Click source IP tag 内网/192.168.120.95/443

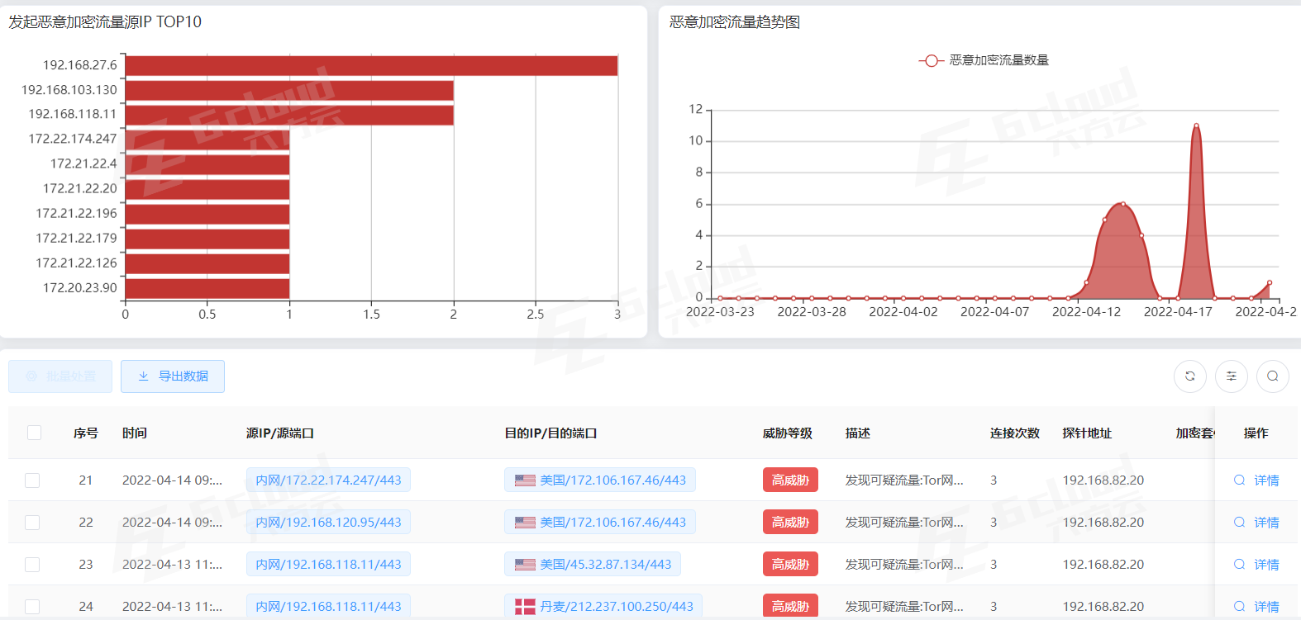click(328, 523)
